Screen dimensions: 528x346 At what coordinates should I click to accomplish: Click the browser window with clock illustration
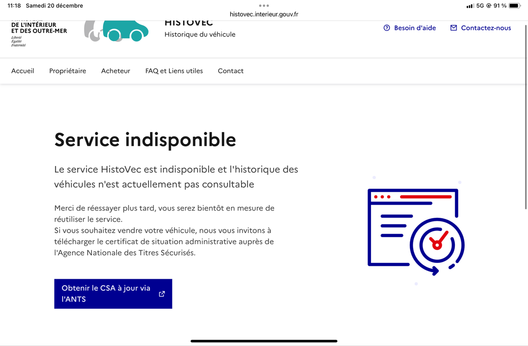[416, 232]
